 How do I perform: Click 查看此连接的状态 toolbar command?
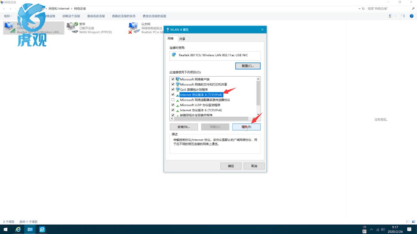pos(124,16)
